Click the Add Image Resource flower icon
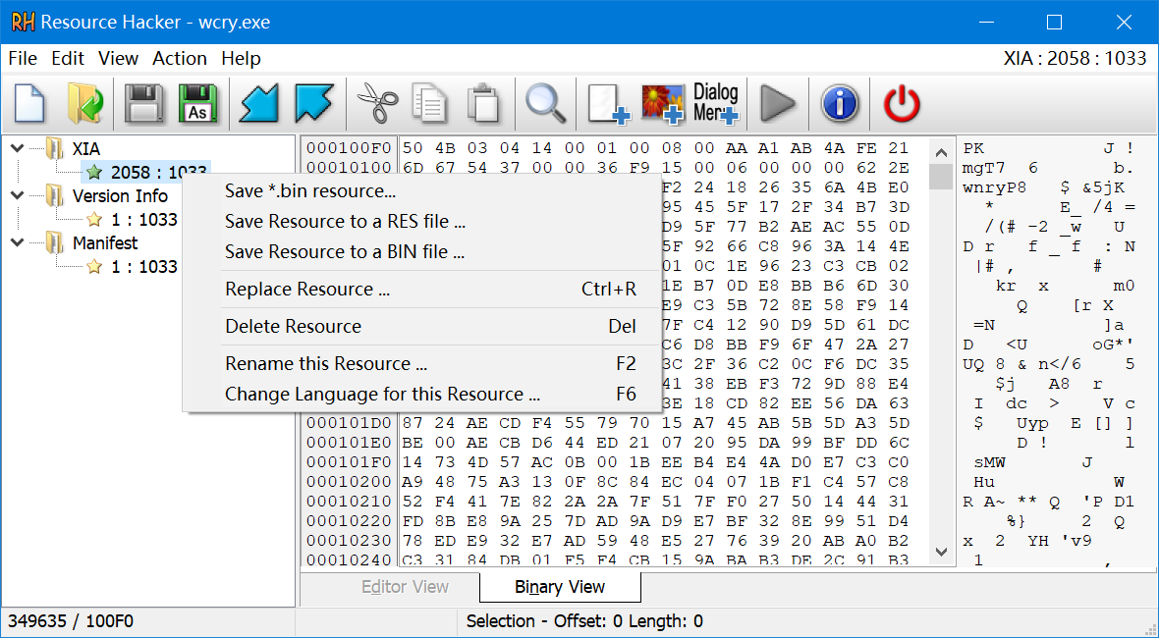The image size is (1159, 638). [x=662, y=102]
